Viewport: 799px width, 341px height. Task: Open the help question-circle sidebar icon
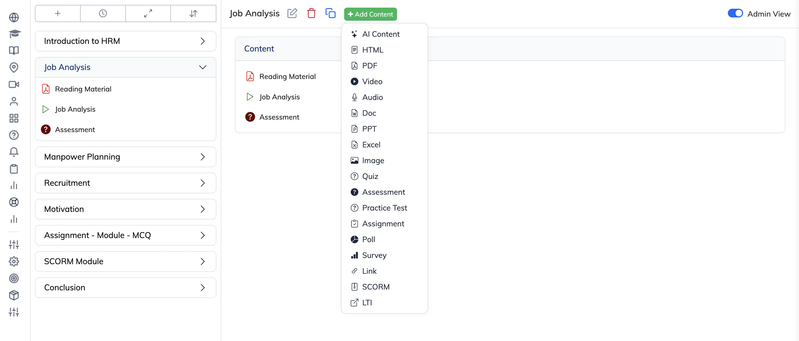14,135
